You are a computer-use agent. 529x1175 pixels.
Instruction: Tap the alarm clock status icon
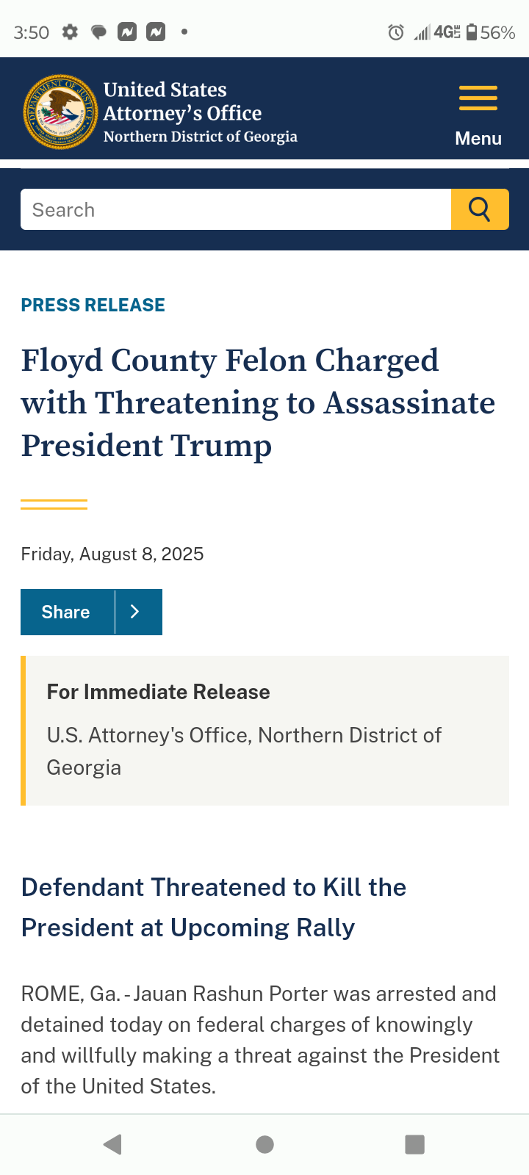(396, 32)
